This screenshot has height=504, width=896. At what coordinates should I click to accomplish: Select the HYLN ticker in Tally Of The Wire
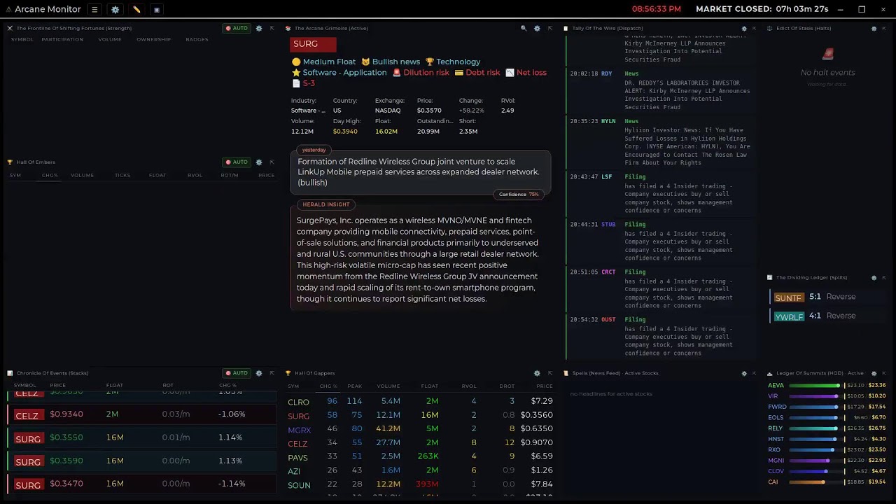point(608,121)
